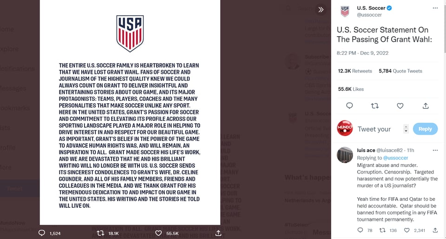Collapse the side panel with double-chevron icon

click(321, 10)
